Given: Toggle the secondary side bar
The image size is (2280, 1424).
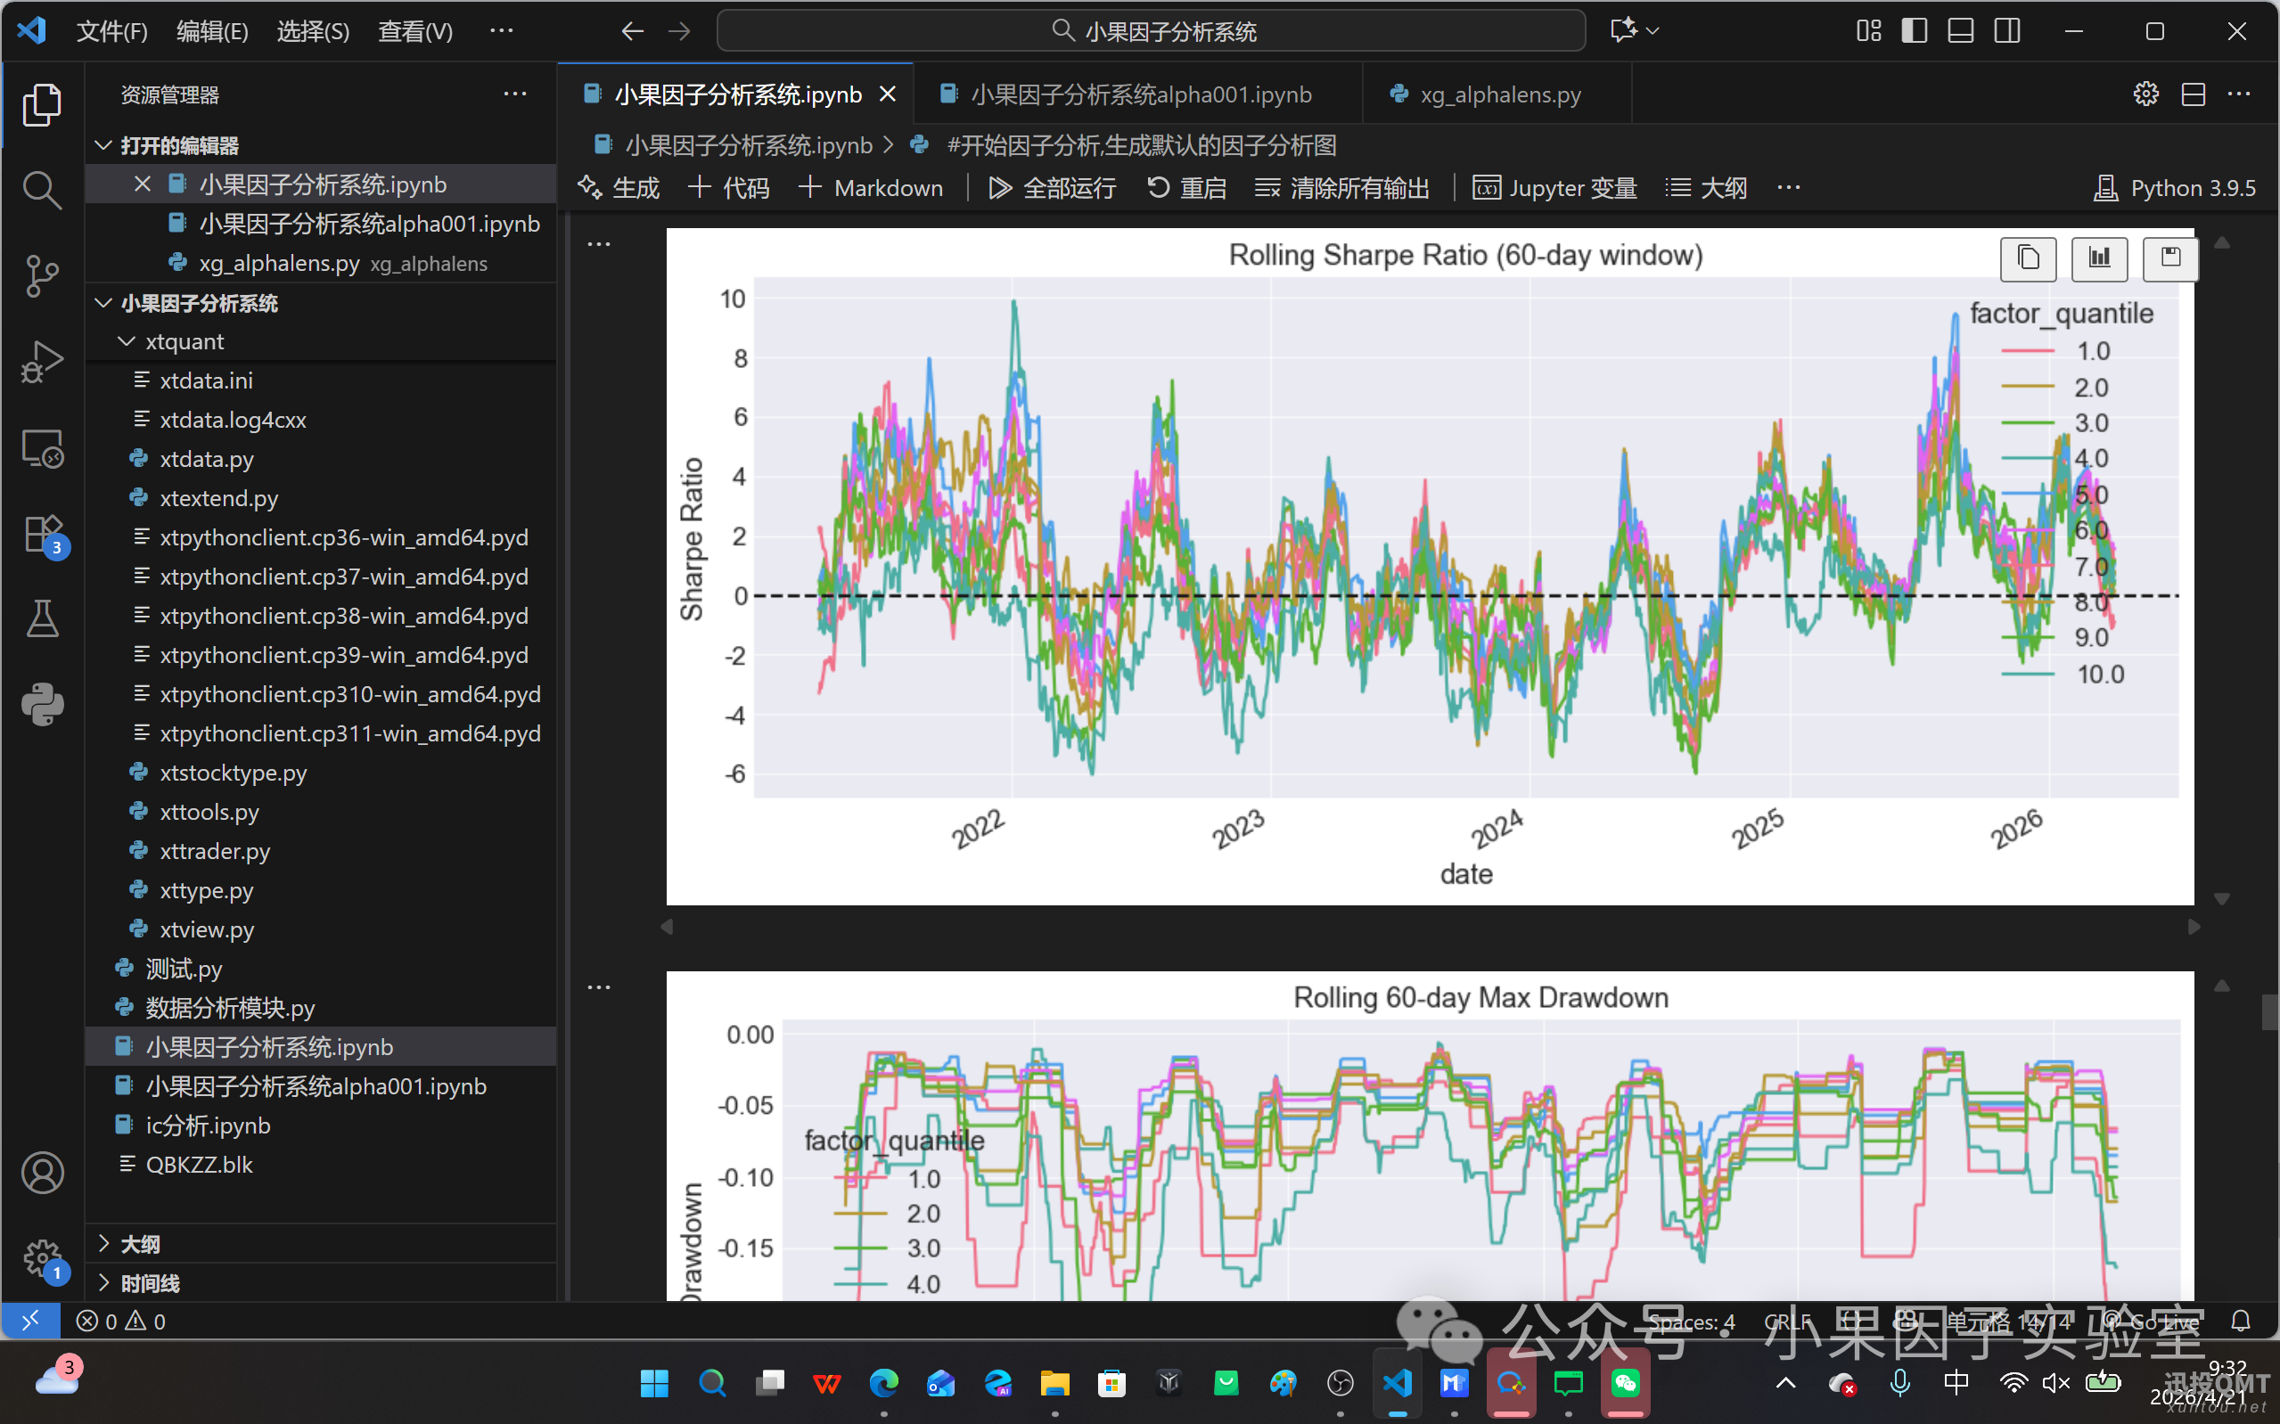Looking at the screenshot, I should [2006, 31].
